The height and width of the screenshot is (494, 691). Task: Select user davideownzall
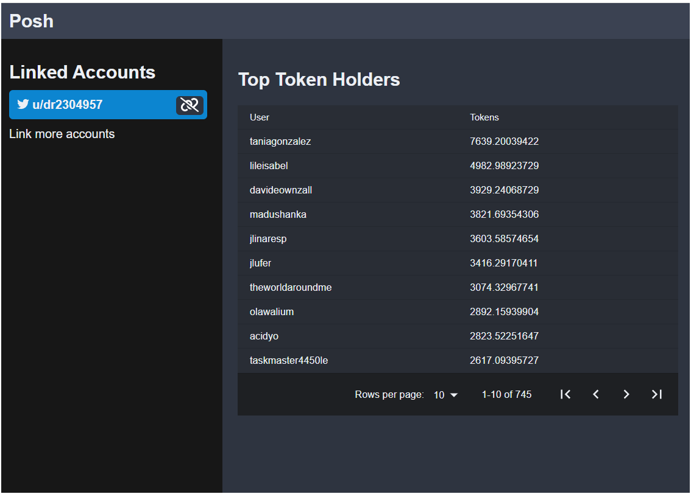click(281, 190)
